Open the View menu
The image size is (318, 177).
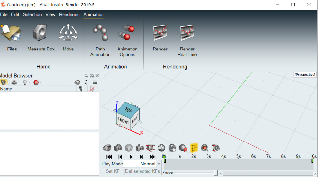(50, 15)
